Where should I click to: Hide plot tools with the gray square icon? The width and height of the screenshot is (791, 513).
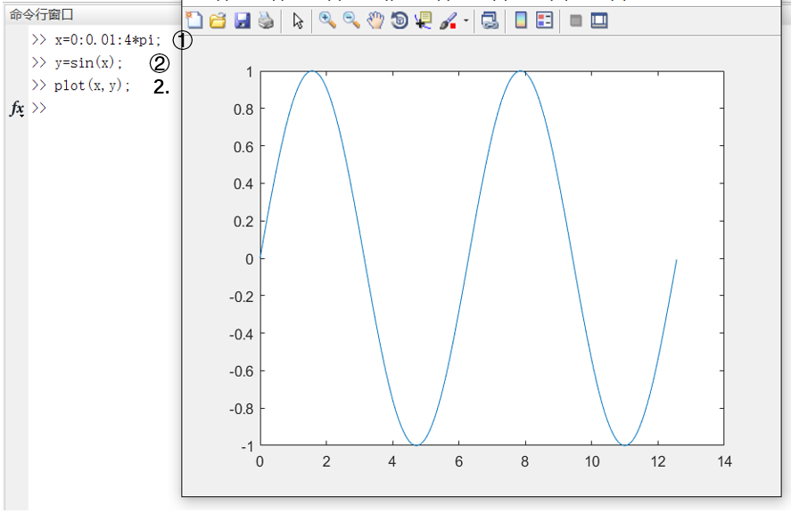tap(575, 20)
